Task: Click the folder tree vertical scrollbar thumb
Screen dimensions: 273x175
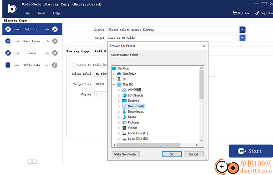Action: click(x=201, y=85)
